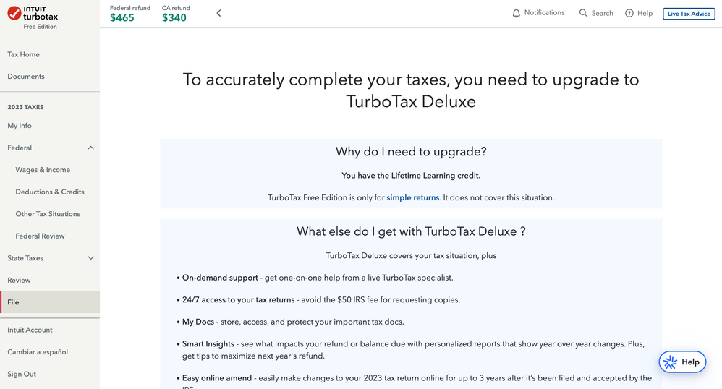
Task: Go to Tax Home
Action: pyautogui.click(x=23, y=54)
